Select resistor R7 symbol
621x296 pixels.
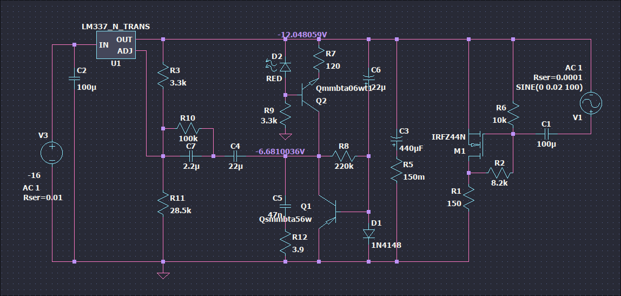pos(319,60)
